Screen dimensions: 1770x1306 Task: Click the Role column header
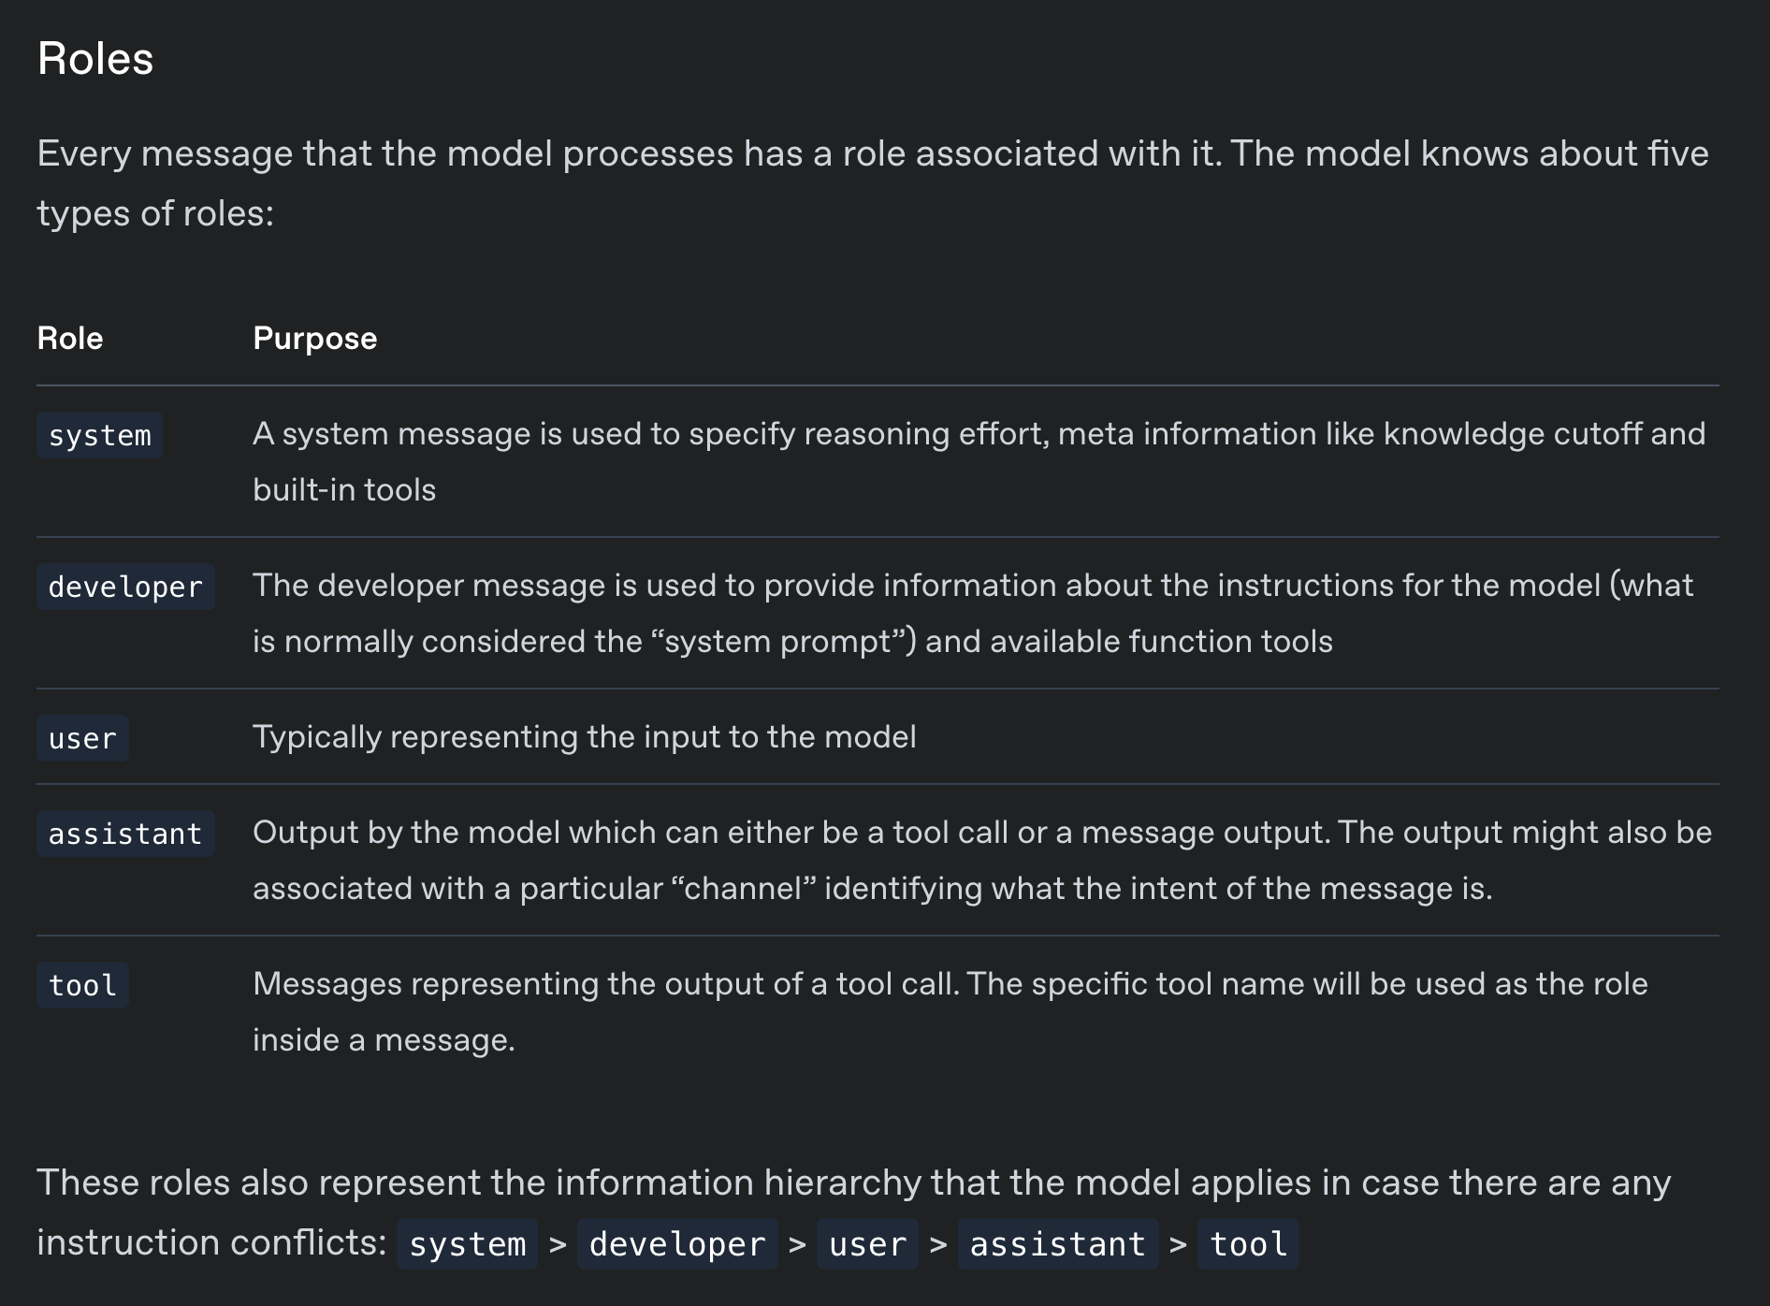70,338
